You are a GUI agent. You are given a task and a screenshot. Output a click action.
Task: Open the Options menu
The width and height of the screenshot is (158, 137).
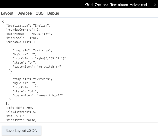coord(101,5)
